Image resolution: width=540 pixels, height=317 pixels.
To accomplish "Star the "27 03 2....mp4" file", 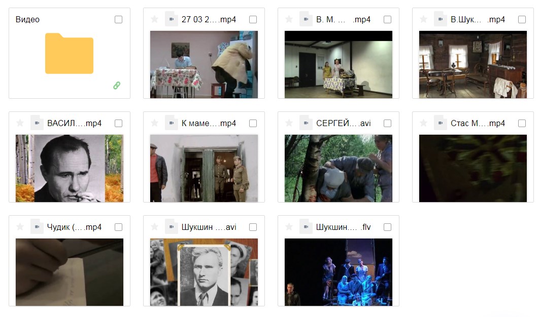I will point(155,19).
